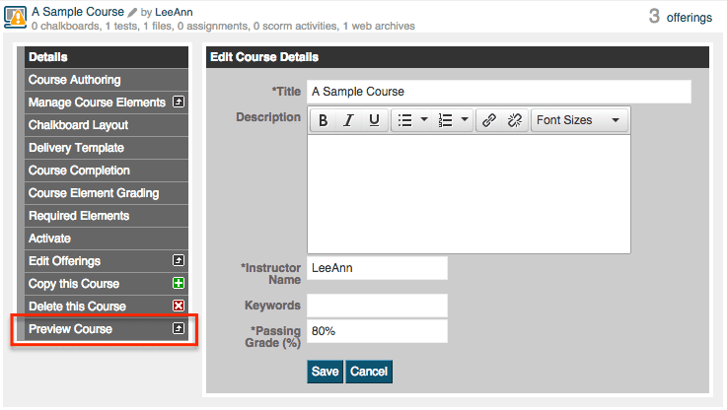Apply italic formatting to description

(348, 120)
